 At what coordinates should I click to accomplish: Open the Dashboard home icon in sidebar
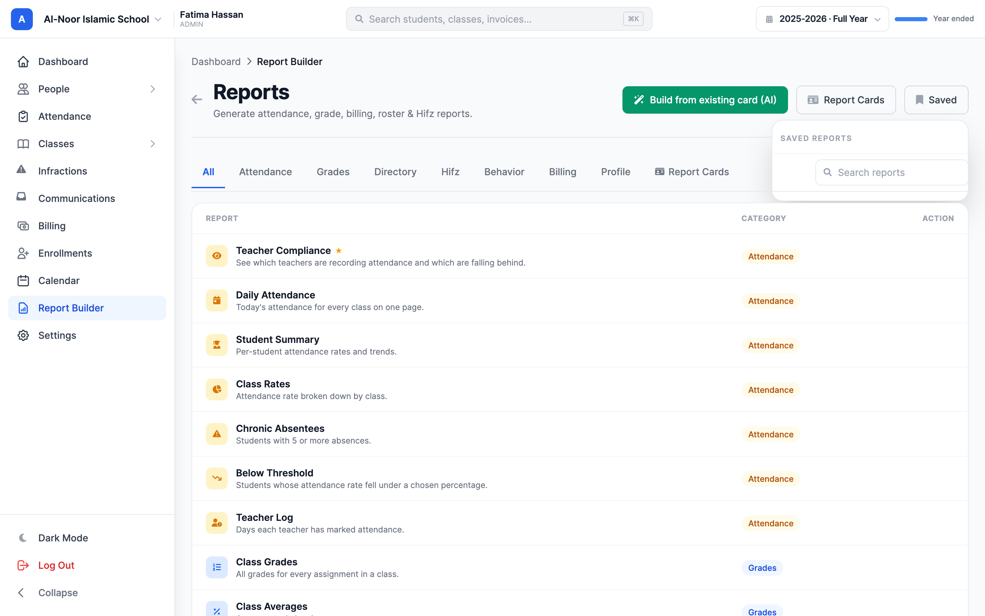23,62
